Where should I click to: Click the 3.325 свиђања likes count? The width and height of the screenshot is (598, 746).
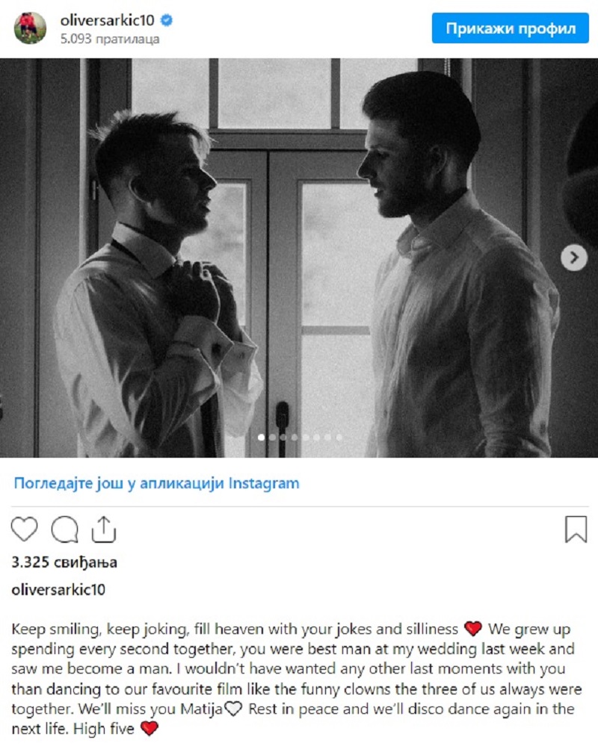64,562
